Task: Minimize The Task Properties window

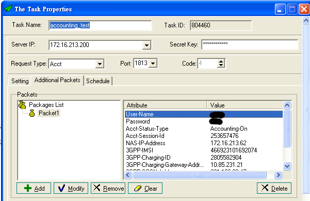Action: point(280,9)
